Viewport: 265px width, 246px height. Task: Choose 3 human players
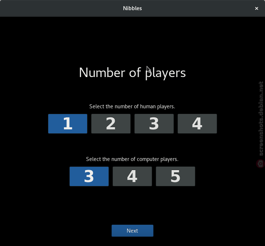(154, 124)
